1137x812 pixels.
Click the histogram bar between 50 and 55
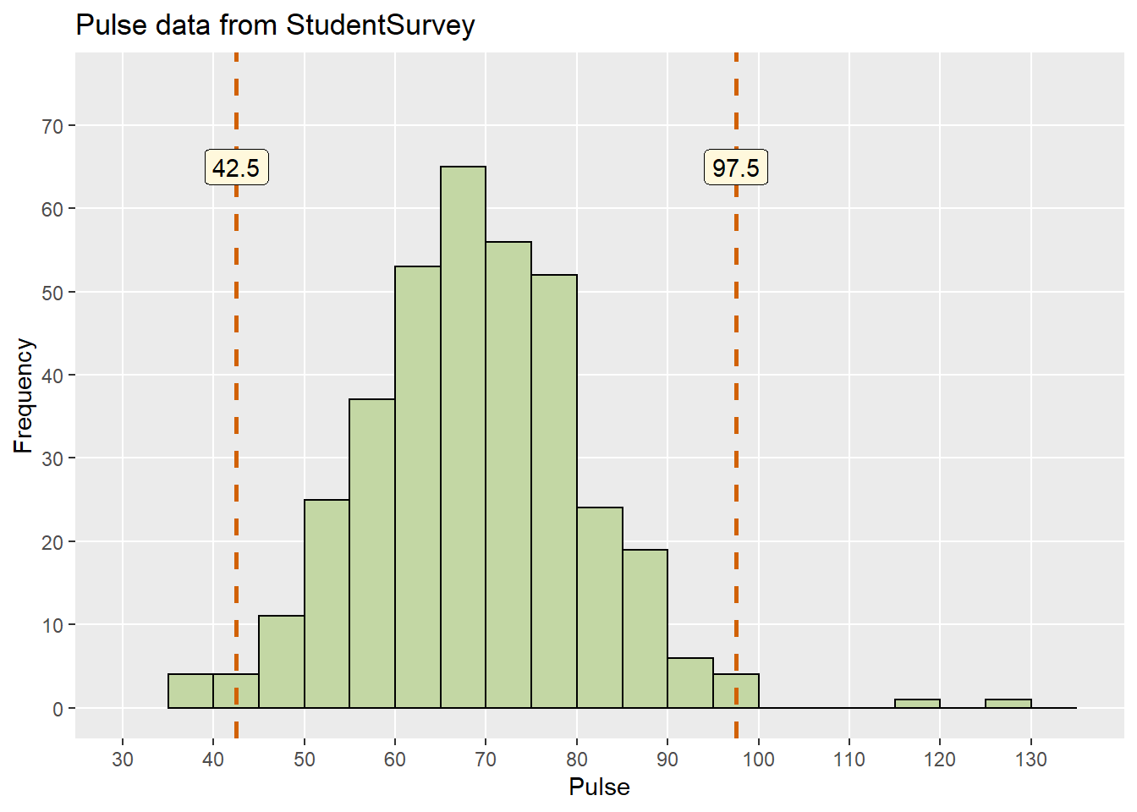[x=327, y=603]
